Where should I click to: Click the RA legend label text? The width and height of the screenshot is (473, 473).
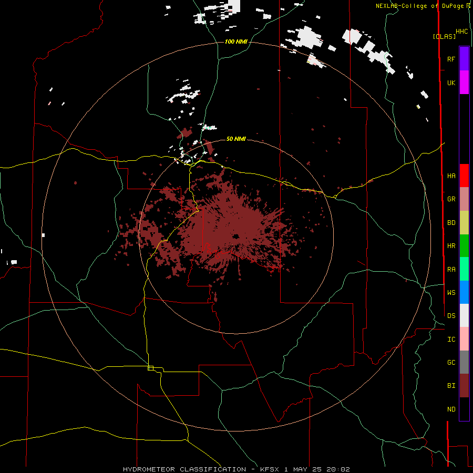click(x=451, y=270)
